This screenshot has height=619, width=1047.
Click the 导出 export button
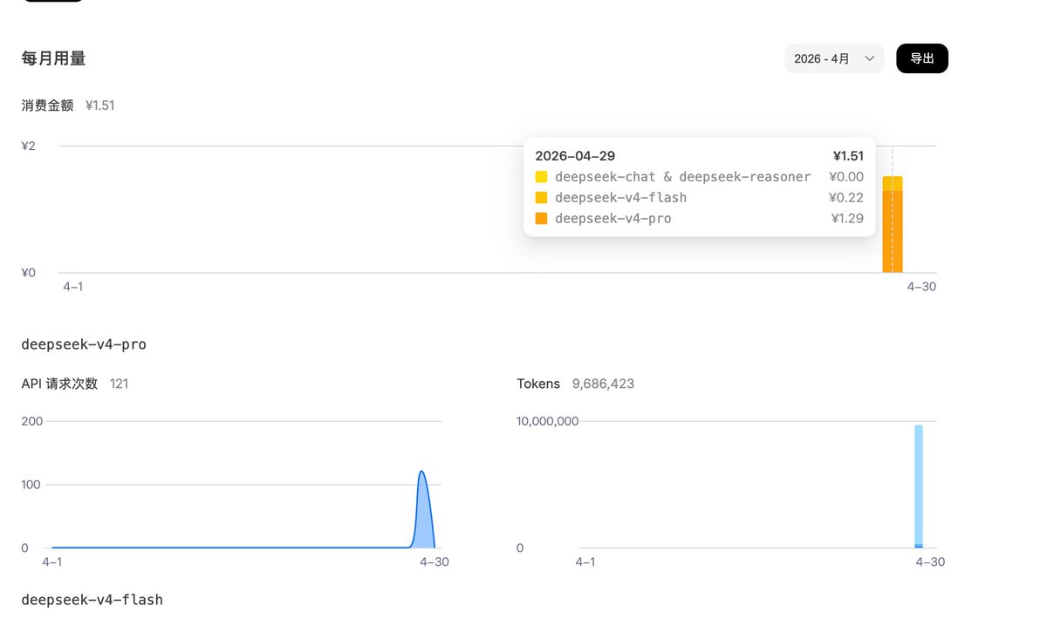point(922,58)
